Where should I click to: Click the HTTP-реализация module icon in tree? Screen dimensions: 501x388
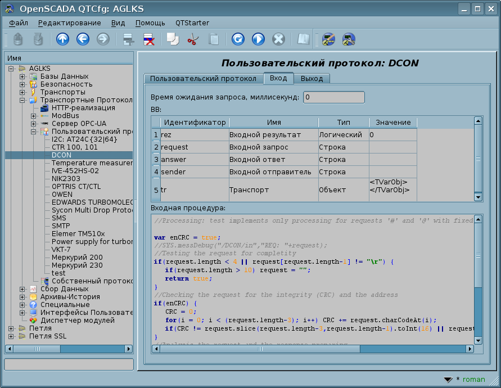pos(46,108)
